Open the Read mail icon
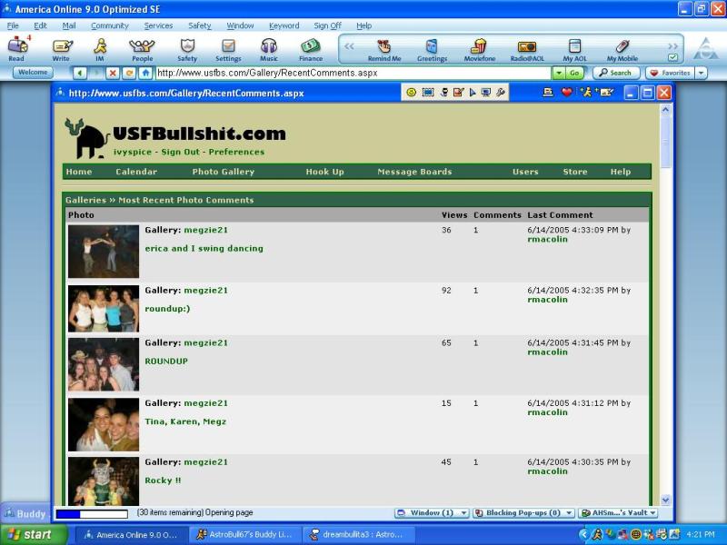The image size is (727, 545). click(x=17, y=49)
